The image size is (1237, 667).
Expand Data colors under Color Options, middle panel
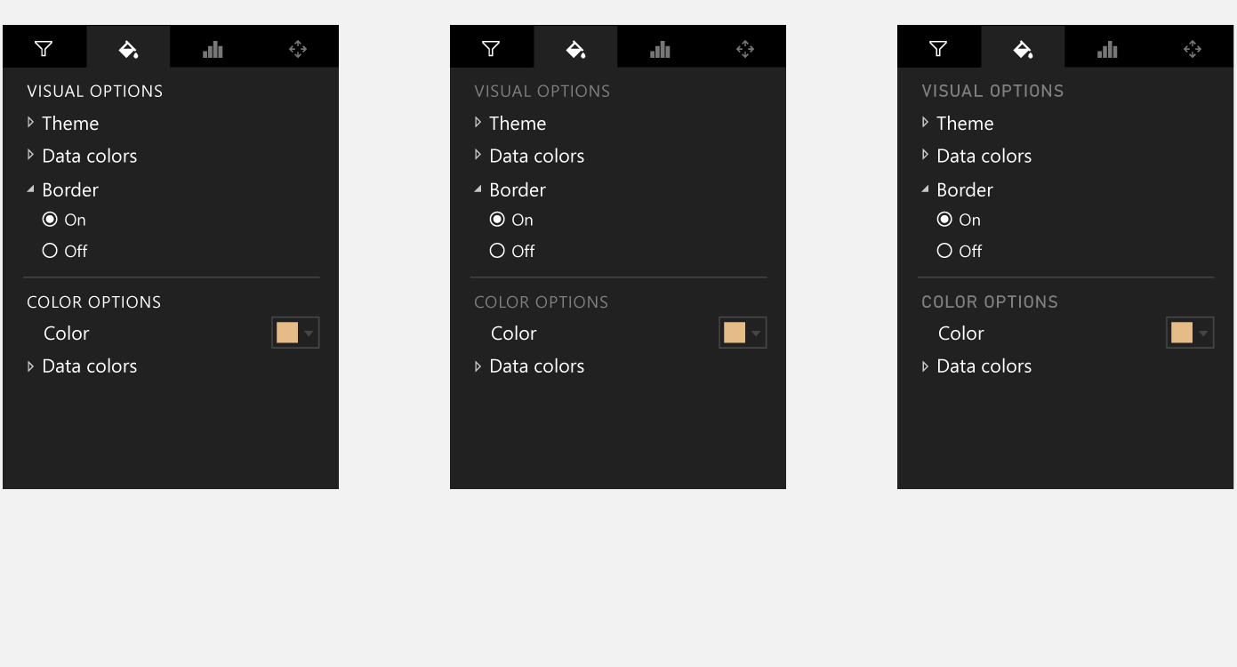coord(478,366)
